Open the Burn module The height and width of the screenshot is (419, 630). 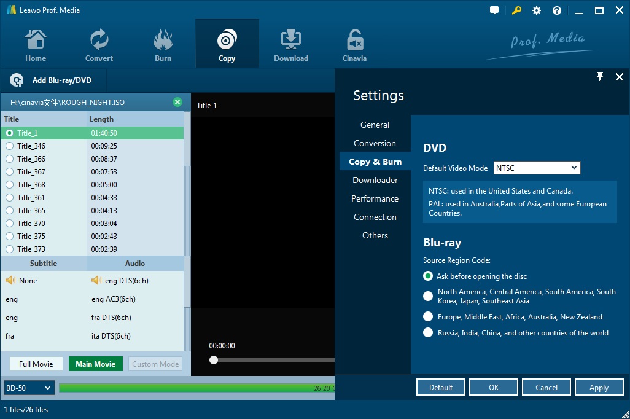coord(163,43)
